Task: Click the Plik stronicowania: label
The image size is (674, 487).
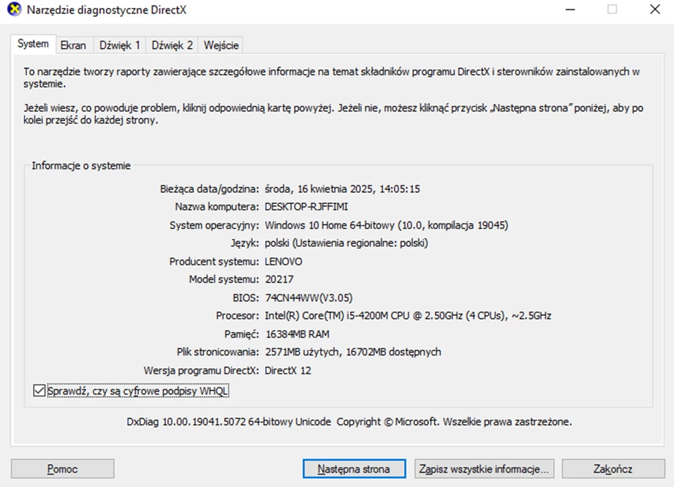Action: click(x=217, y=352)
